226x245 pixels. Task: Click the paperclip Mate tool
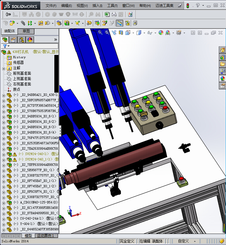pyautogui.click(x=23, y=23)
